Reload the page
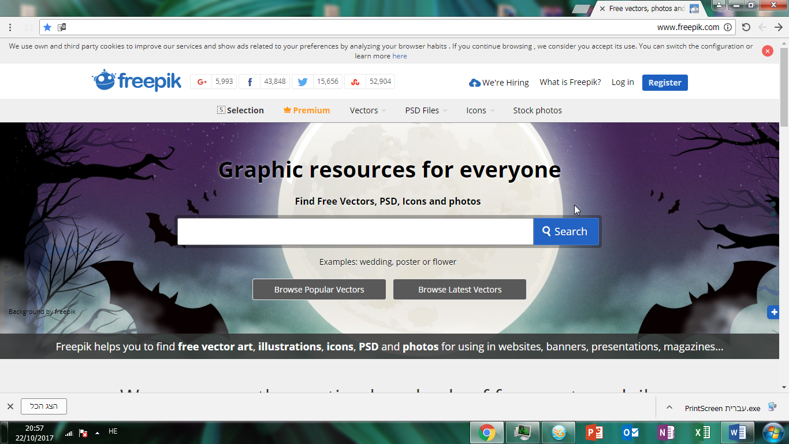789x444 pixels. click(746, 27)
